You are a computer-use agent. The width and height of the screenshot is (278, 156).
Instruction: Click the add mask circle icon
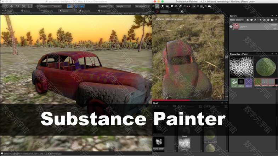click(251, 20)
